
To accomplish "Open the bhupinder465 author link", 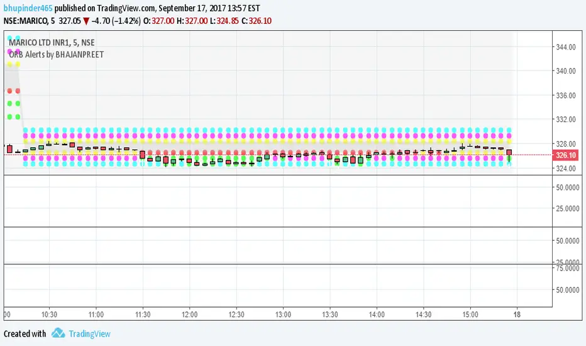I will coord(28,8).
